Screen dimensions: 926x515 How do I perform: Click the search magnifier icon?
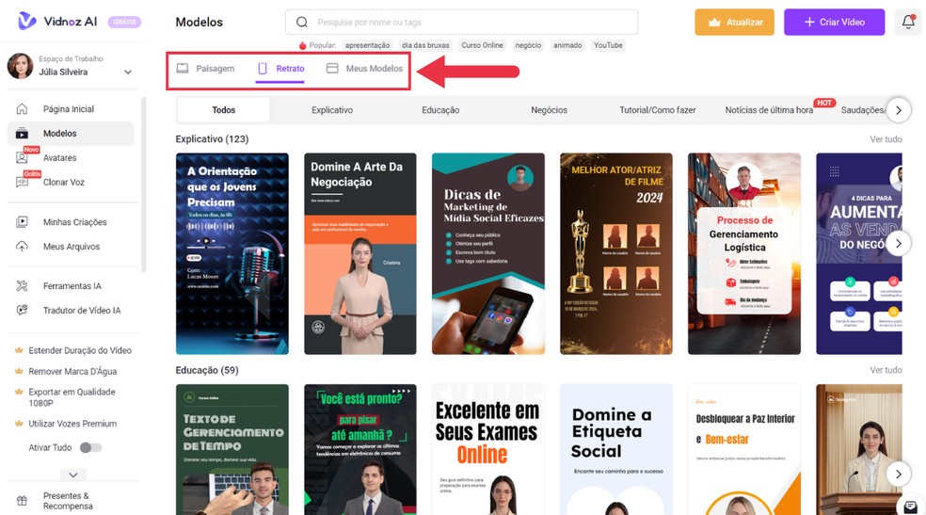point(302,22)
